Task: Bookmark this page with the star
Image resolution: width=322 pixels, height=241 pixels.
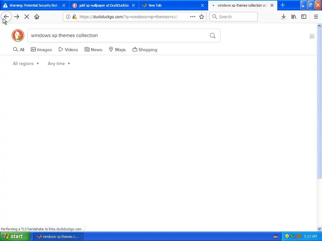Action: [202, 17]
